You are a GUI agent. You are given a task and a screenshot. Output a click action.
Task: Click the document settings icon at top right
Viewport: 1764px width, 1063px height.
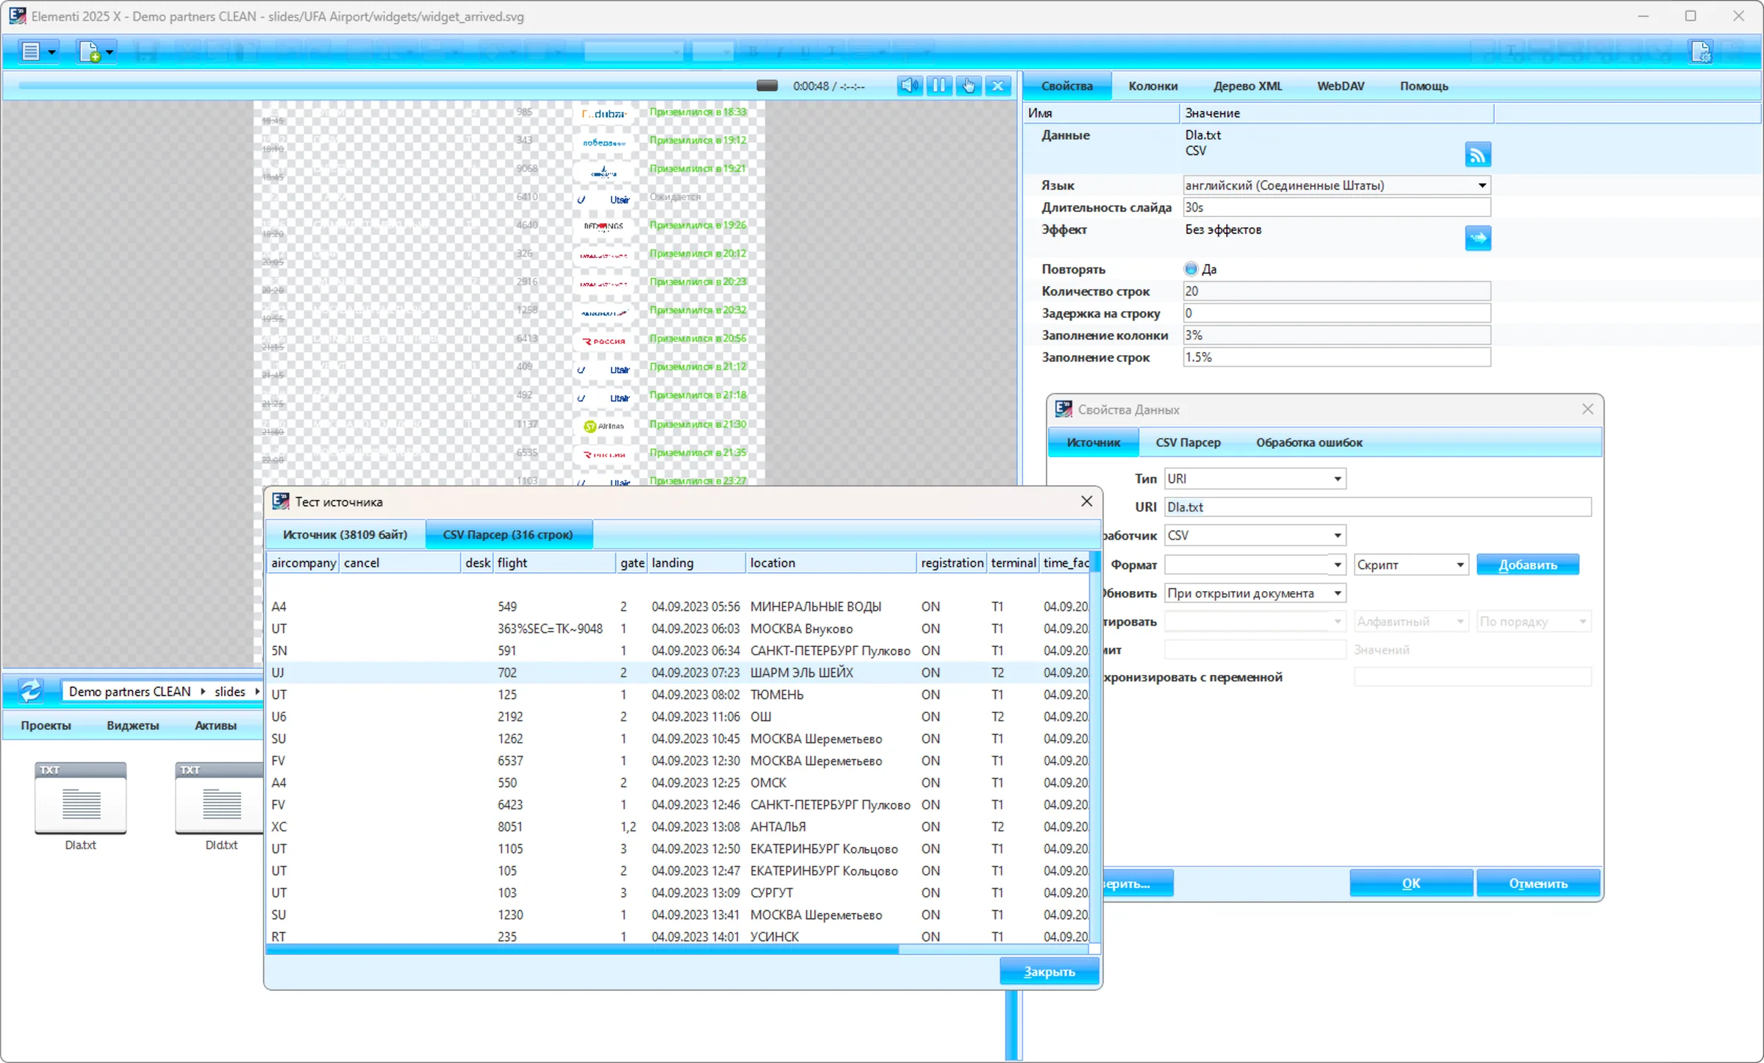(1701, 52)
